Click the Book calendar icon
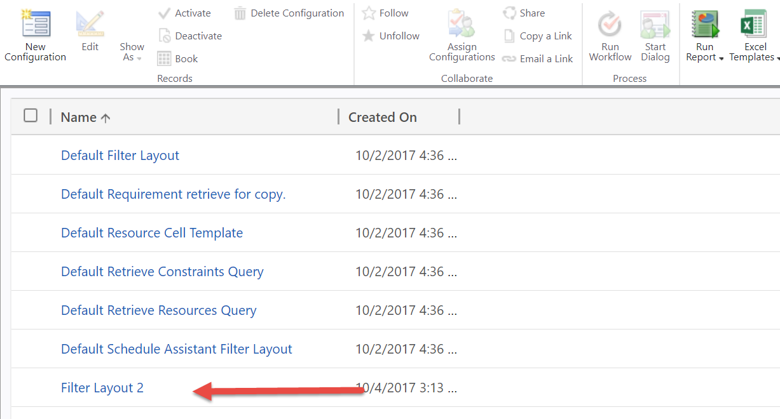 165,59
